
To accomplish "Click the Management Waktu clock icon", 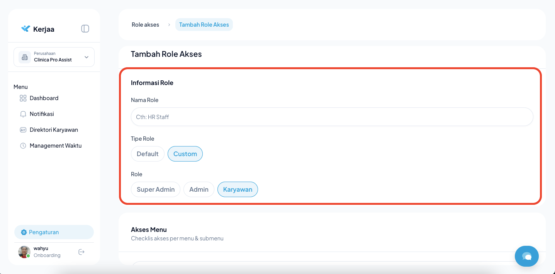I will coord(23,146).
